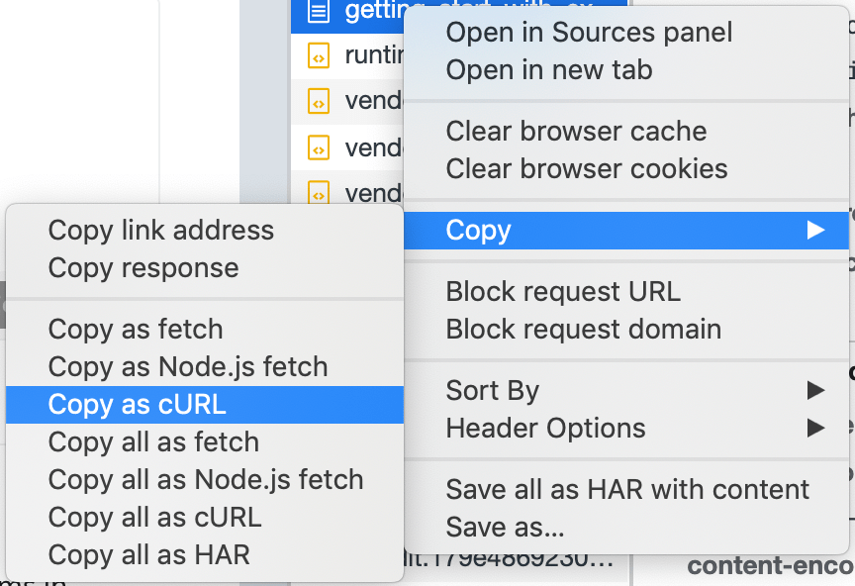Image resolution: width=855 pixels, height=586 pixels.
Task: Click the document icon of the selected request
Action: click(x=319, y=10)
